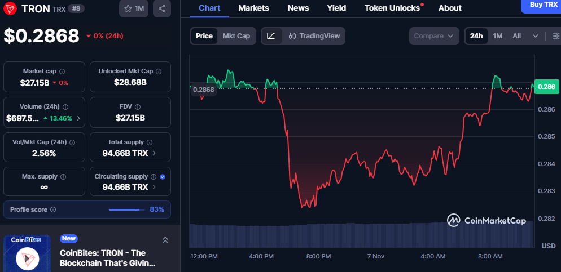The image size is (561, 272).
Task: Toggle chart to Mkt Cap view
Action: tap(236, 36)
